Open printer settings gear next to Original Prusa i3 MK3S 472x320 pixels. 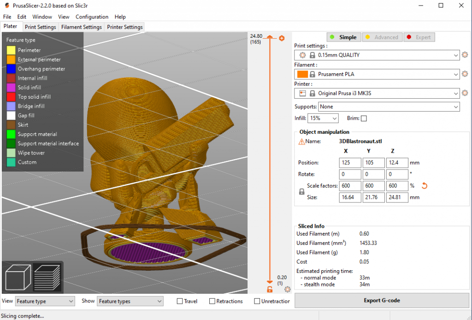pyautogui.click(x=465, y=93)
